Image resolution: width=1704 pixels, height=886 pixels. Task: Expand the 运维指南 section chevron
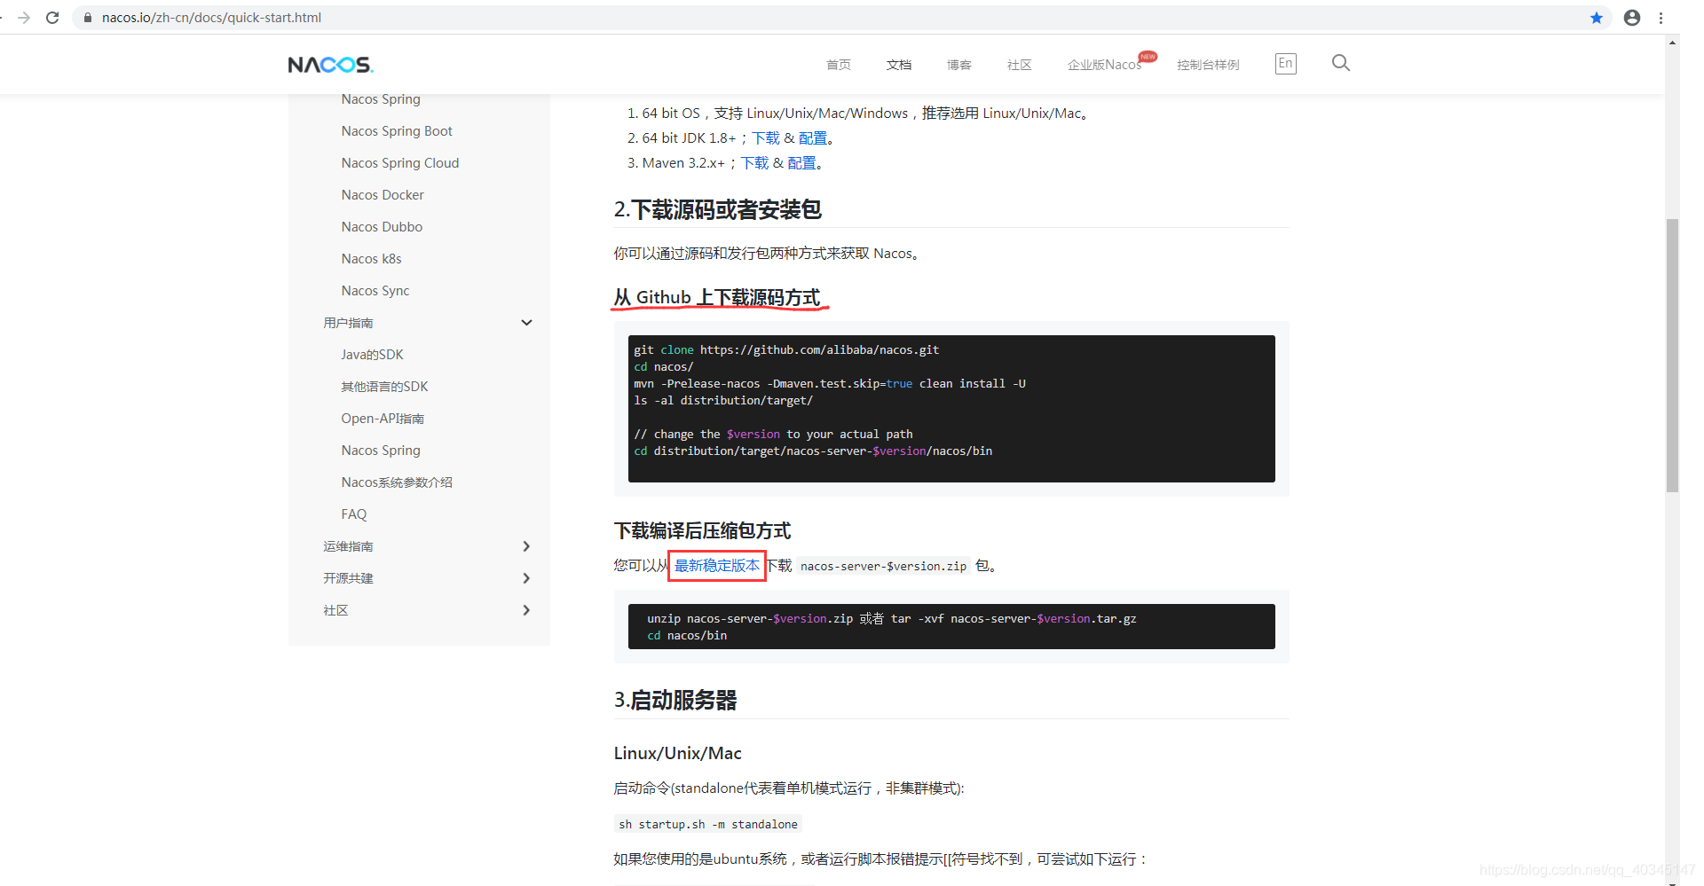point(526,546)
